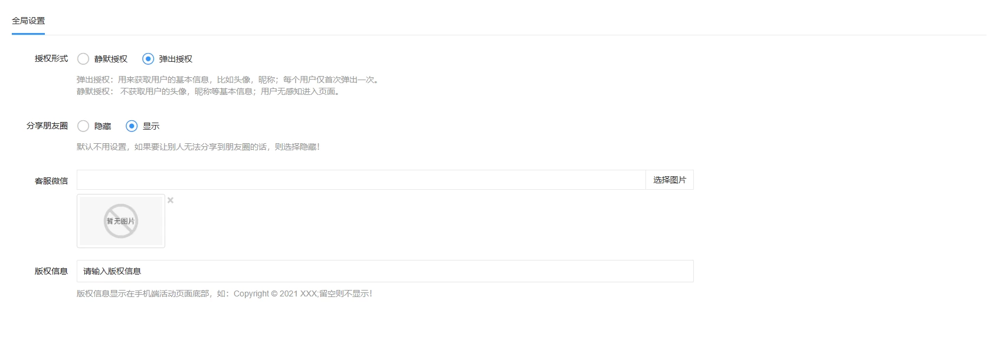Click the 暂无图片 placeholder thumbnail
The width and height of the screenshot is (993, 343).
121,221
